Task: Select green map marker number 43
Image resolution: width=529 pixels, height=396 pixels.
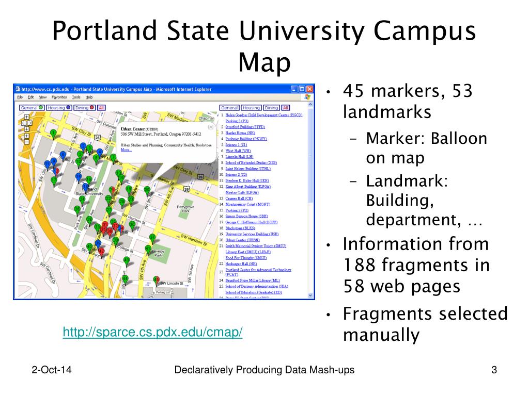Action: click(x=127, y=261)
